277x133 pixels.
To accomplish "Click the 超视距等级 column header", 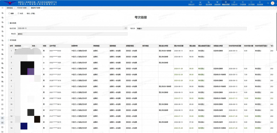I will 130,46.
